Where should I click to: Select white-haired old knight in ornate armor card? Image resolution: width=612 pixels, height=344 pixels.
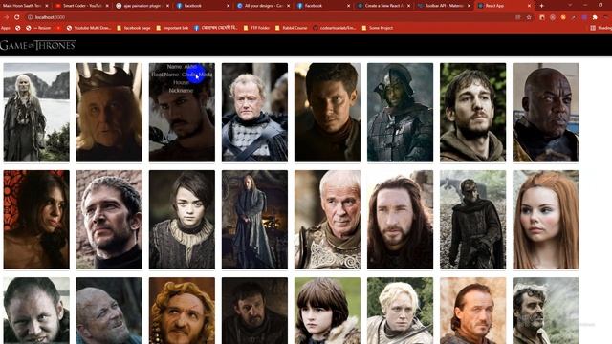(327, 220)
